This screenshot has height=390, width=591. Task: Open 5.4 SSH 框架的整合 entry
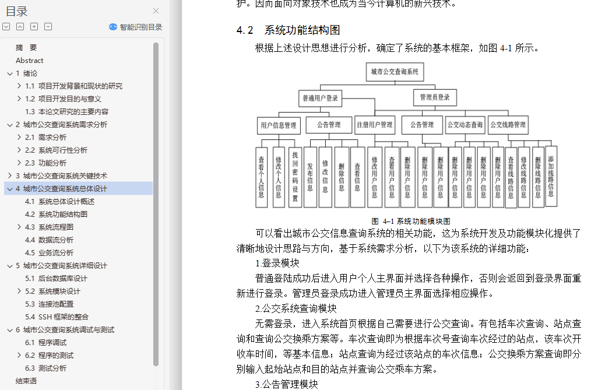pos(57,317)
